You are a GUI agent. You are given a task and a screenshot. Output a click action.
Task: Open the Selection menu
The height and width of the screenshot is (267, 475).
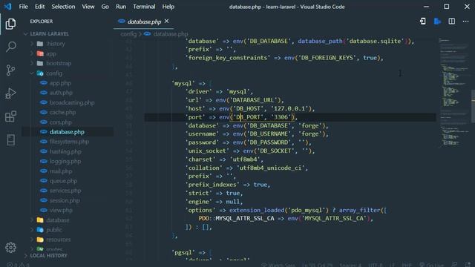click(63, 7)
